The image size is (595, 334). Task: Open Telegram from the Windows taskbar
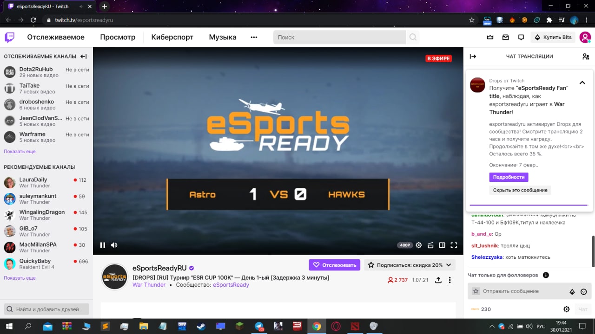tap(259, 326)
